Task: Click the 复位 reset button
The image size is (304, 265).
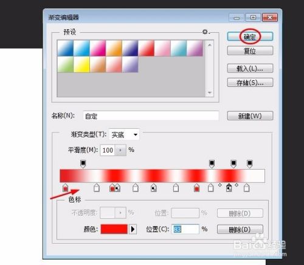Action: [x=250, y=50]
